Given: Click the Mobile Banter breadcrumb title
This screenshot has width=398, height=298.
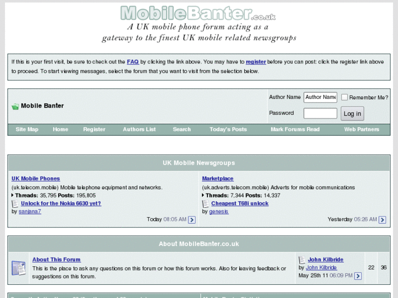Looking at the screenshot, I should tap(42, 106).
